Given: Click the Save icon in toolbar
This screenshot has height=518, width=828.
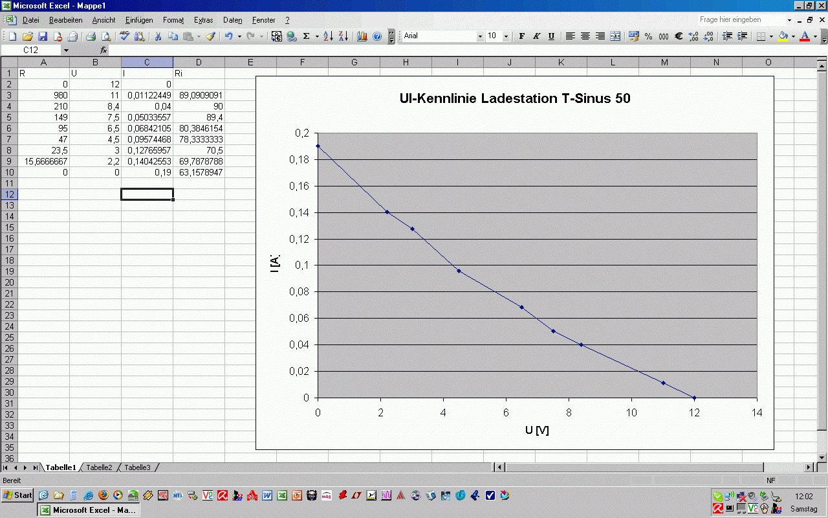Looking at the screenshot, I should pyautogui.click(x=43, y=36).
